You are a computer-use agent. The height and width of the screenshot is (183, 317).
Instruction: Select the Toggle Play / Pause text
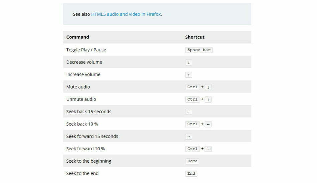pyautogui.click(x=86, y=50)
